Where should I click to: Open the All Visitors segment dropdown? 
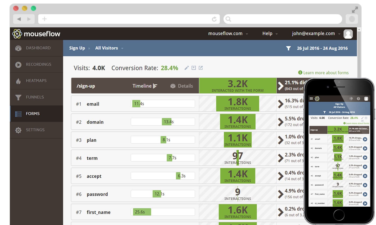pyautogui.click(x=109, y=48)
